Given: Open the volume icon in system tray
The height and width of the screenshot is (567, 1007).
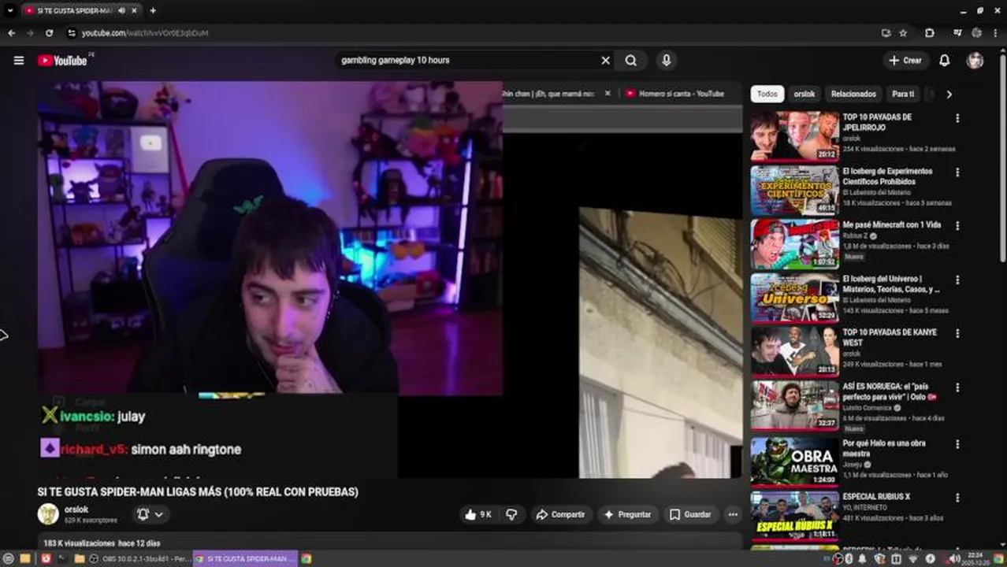Looking at the screenshot, I should pos(954,558).
